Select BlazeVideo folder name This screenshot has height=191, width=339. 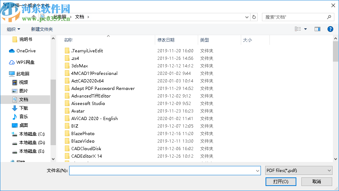coord(83,141)
